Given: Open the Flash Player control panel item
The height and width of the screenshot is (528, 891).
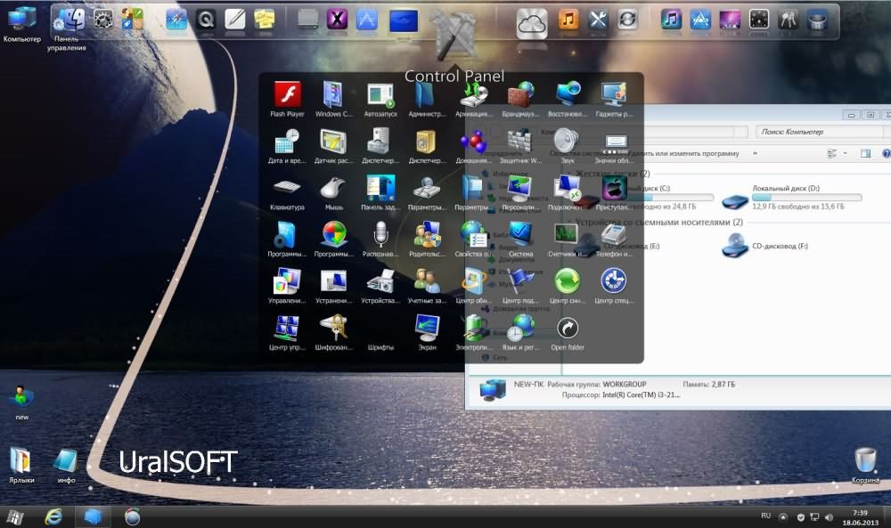Looking at the screenshot, I should 287,95.
